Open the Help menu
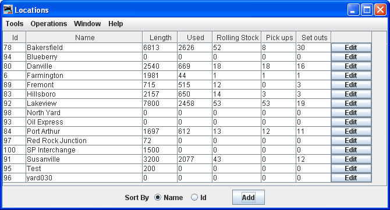The image size is (390, 210). click(116, 24)
